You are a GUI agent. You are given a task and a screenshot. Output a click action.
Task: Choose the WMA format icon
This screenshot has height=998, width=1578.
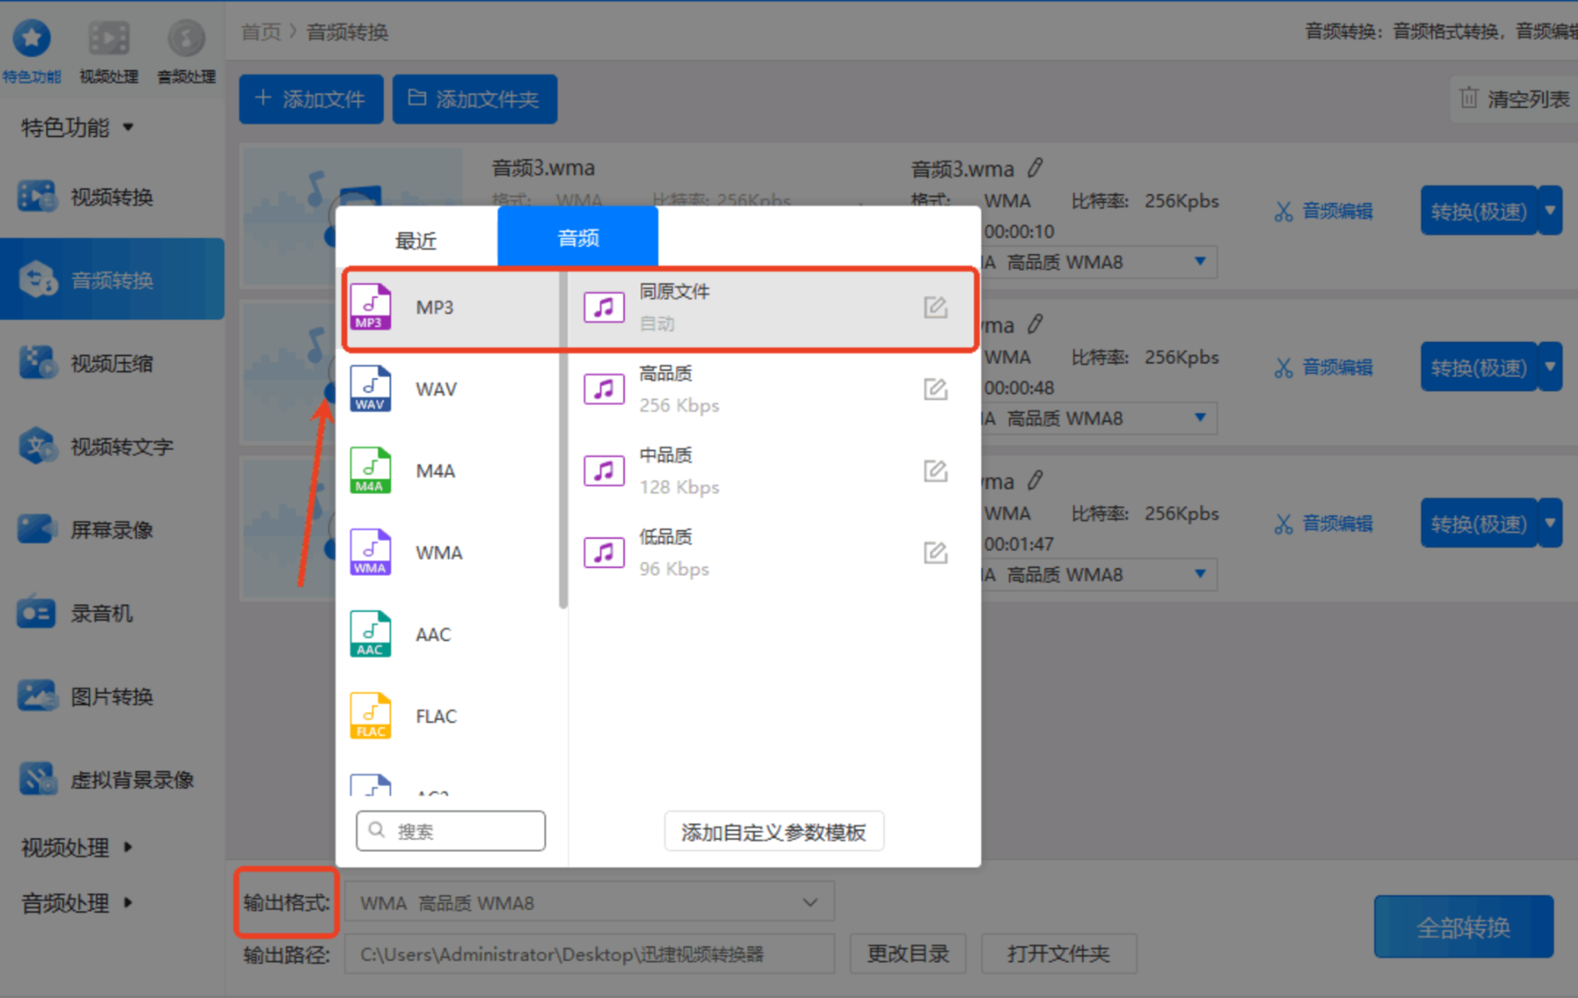point(370,553)
